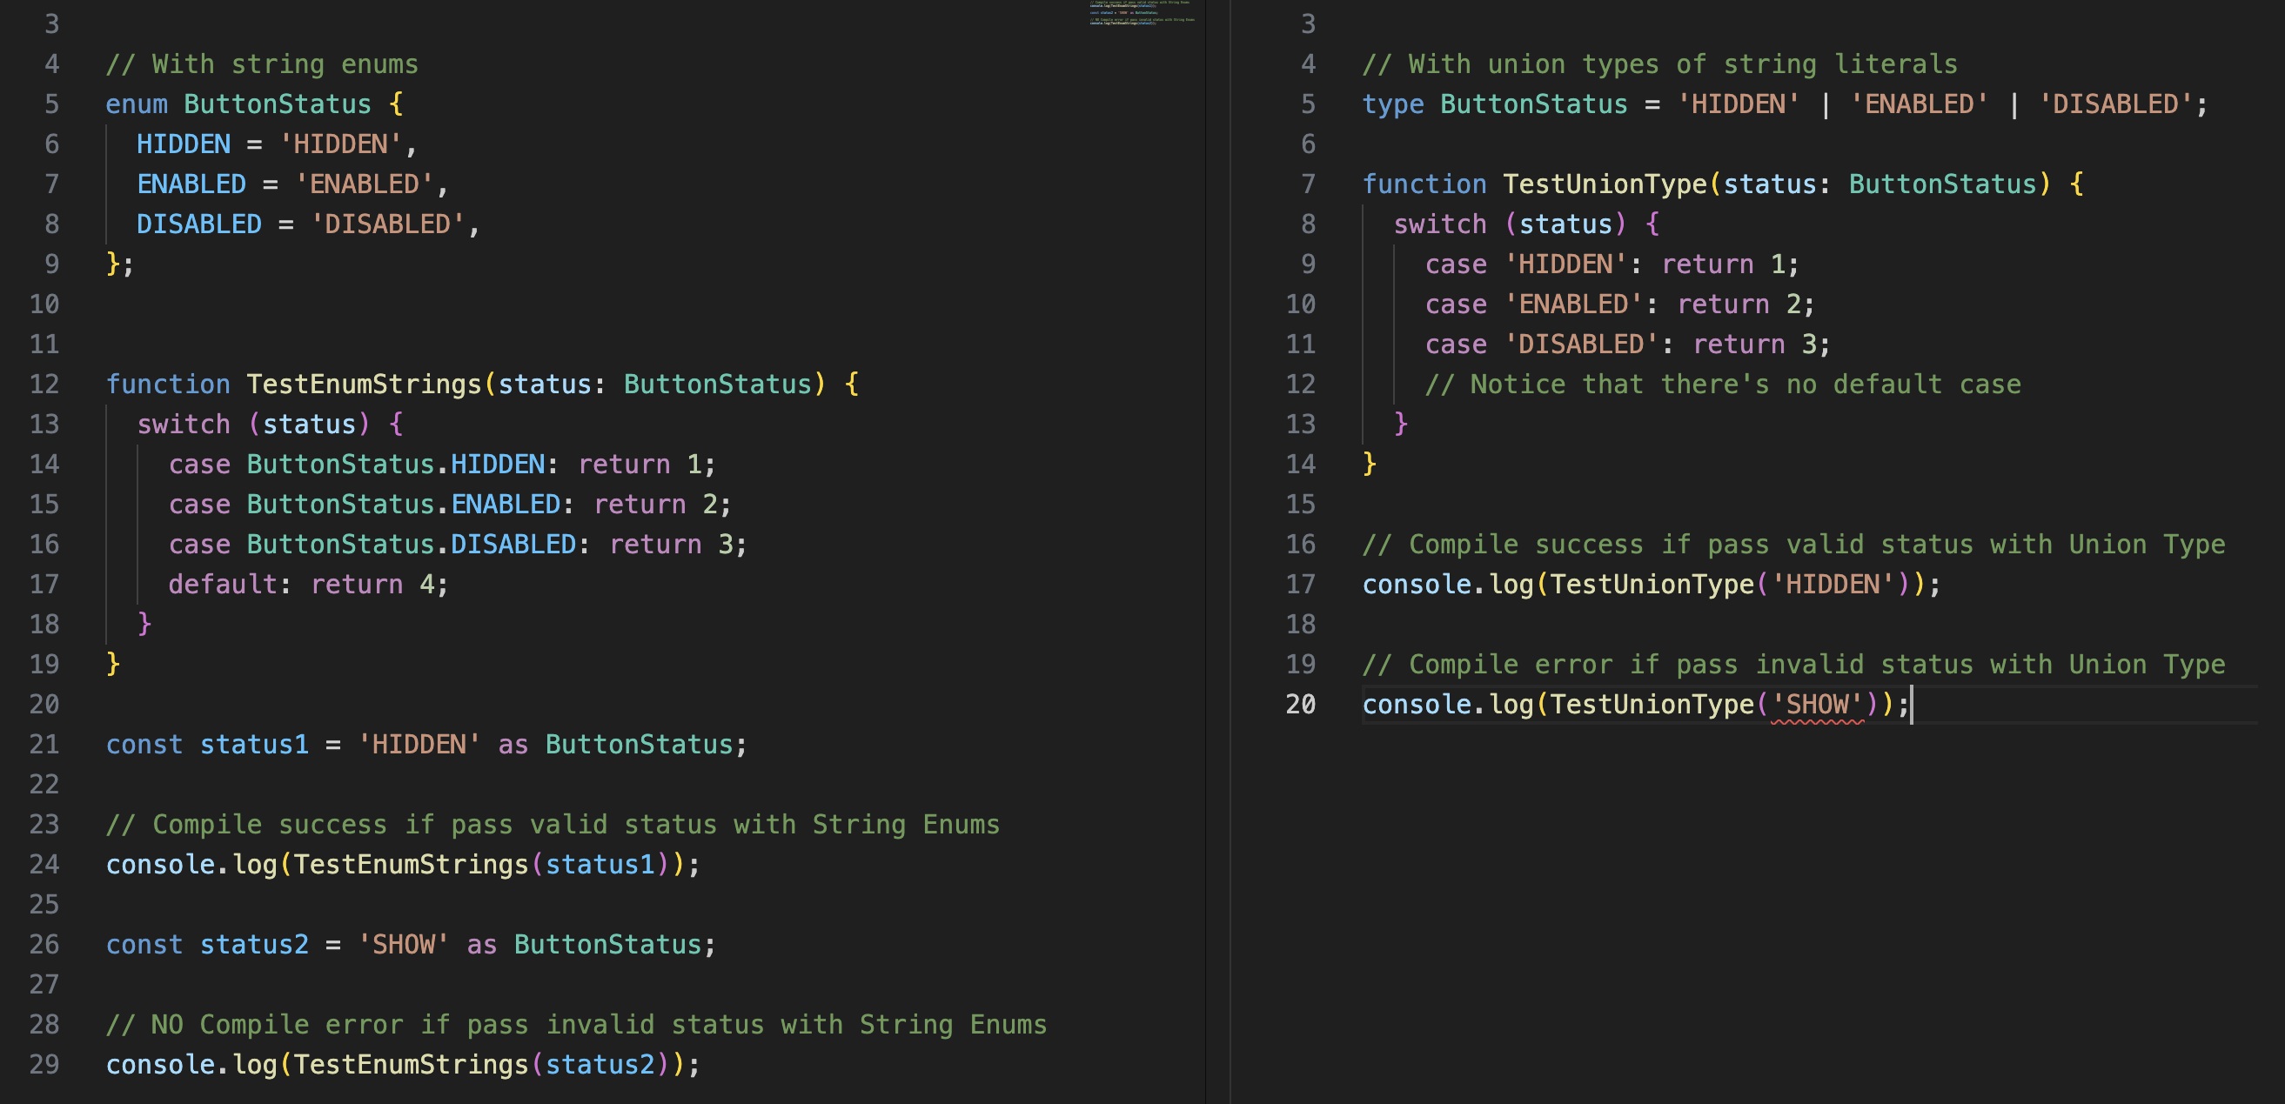Click the minimap preview of the left editor
This screenshot has height=1104, width=2285.
click(x=1142, y=12)
